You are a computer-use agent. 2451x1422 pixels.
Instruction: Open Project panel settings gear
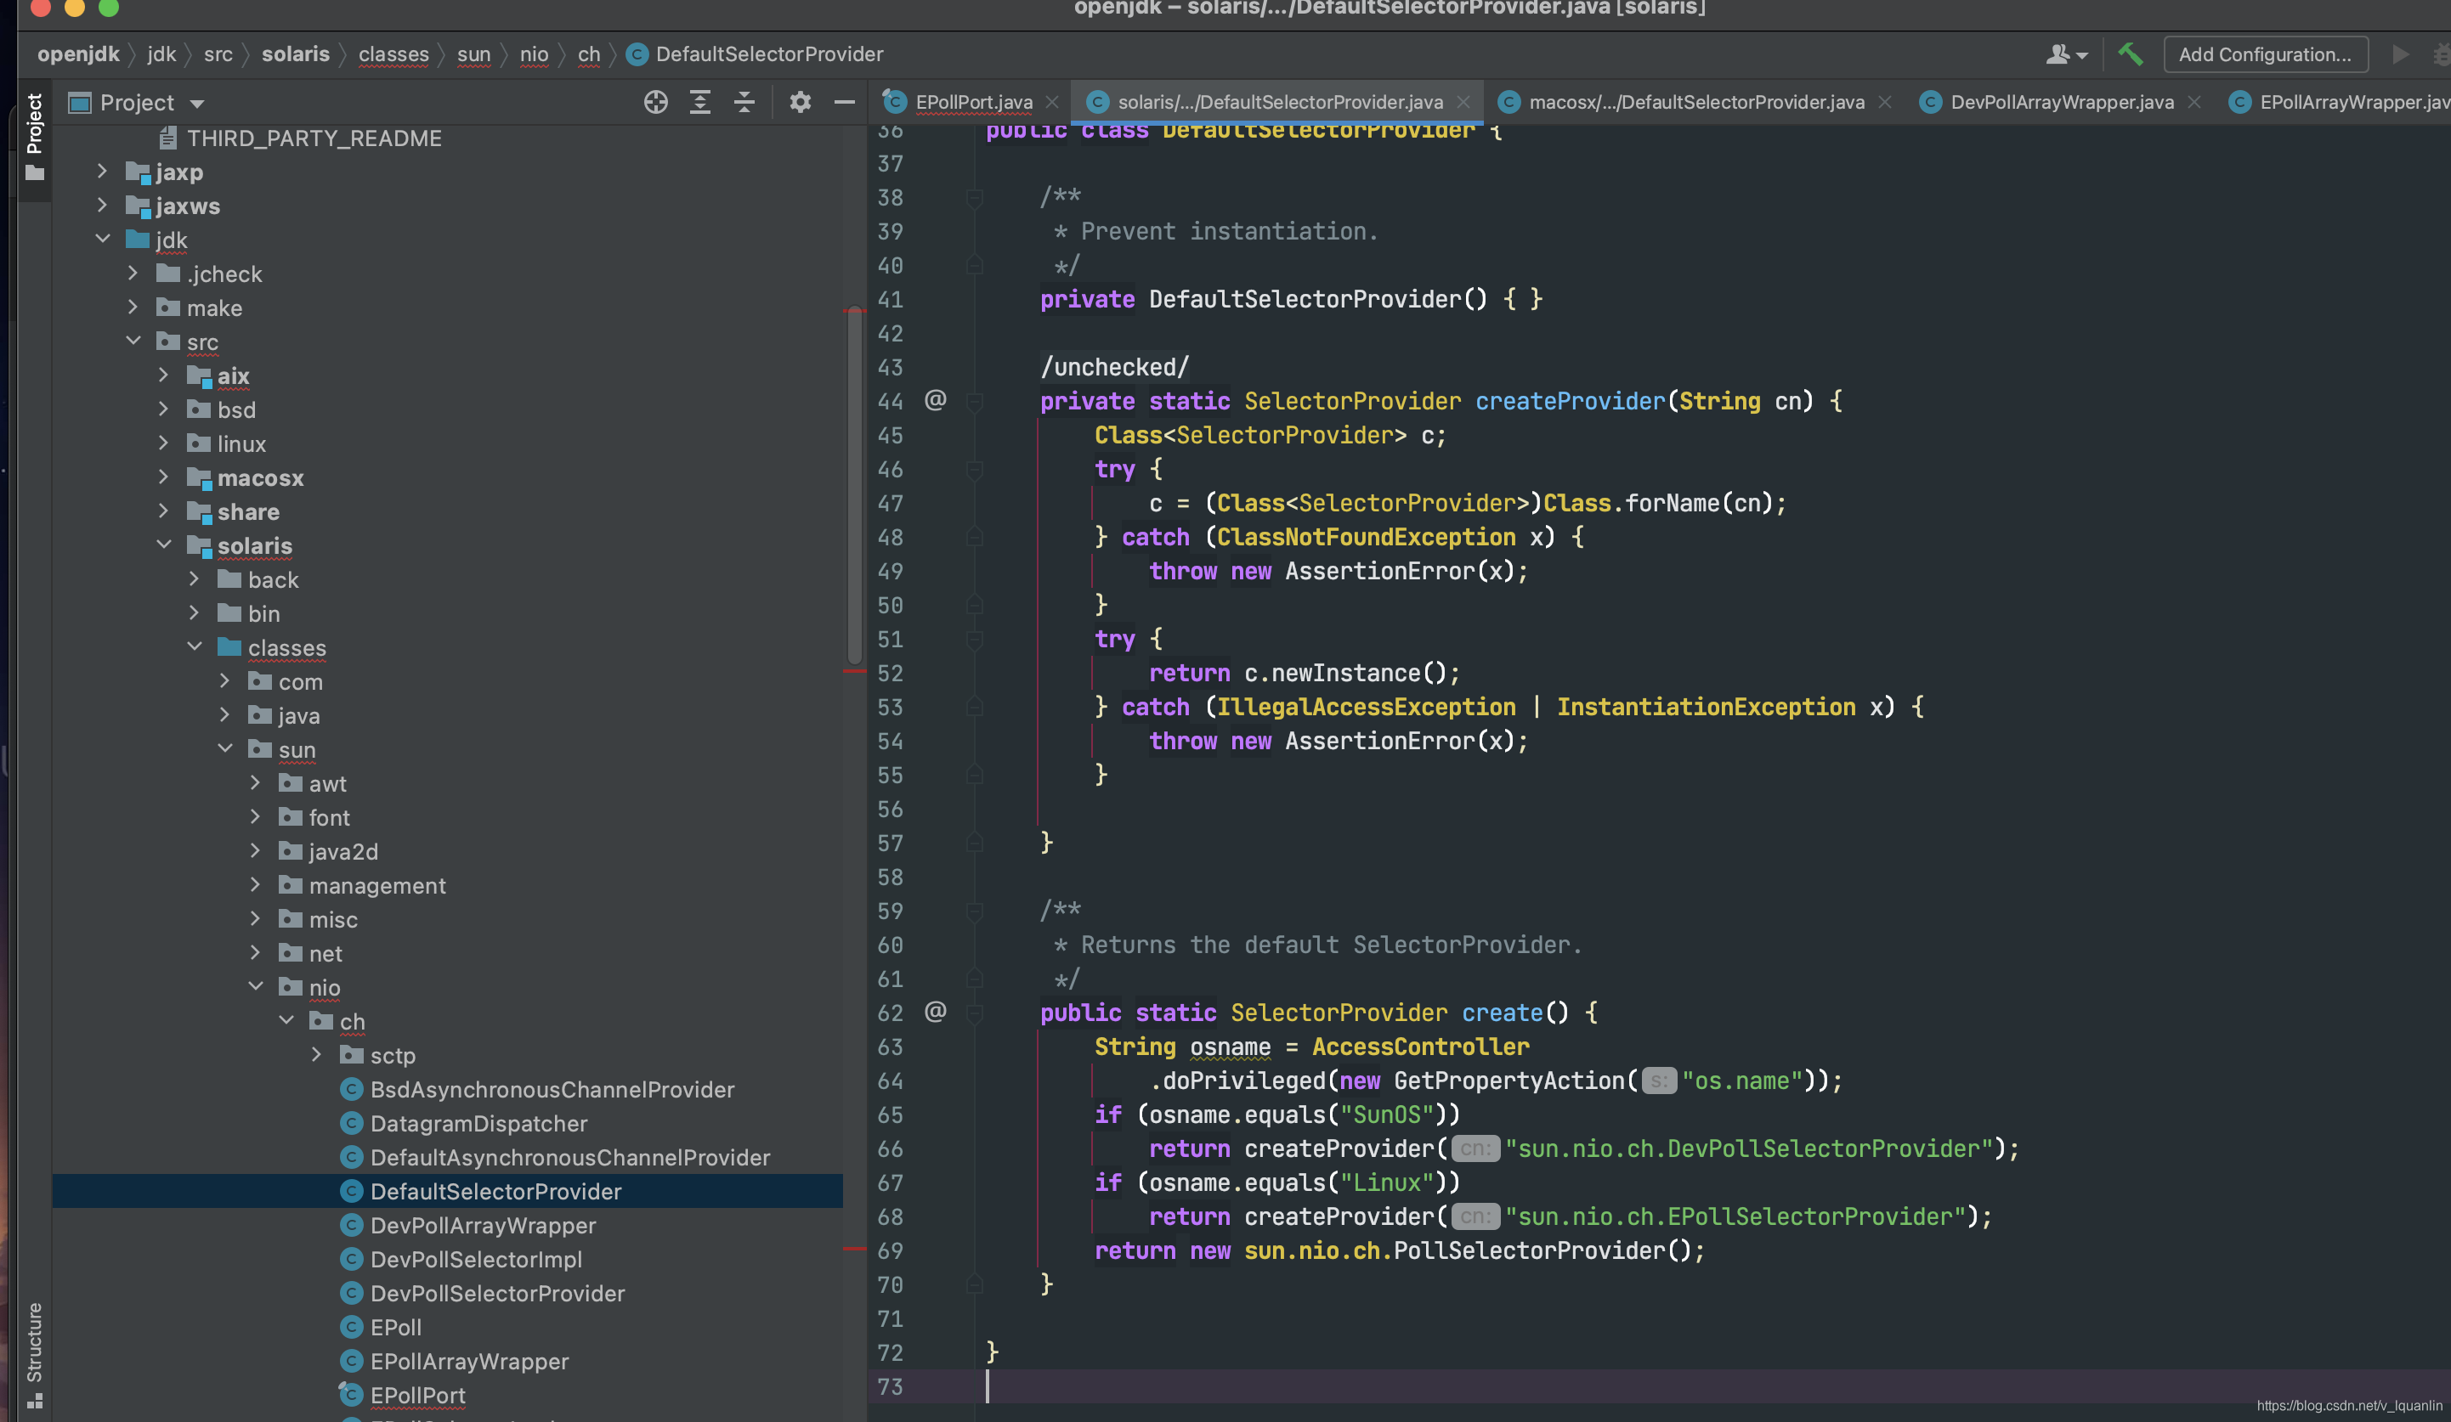click(x=800, y=102)
